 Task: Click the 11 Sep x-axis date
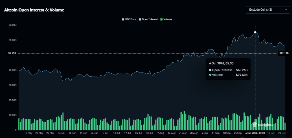tap(216, 133)
